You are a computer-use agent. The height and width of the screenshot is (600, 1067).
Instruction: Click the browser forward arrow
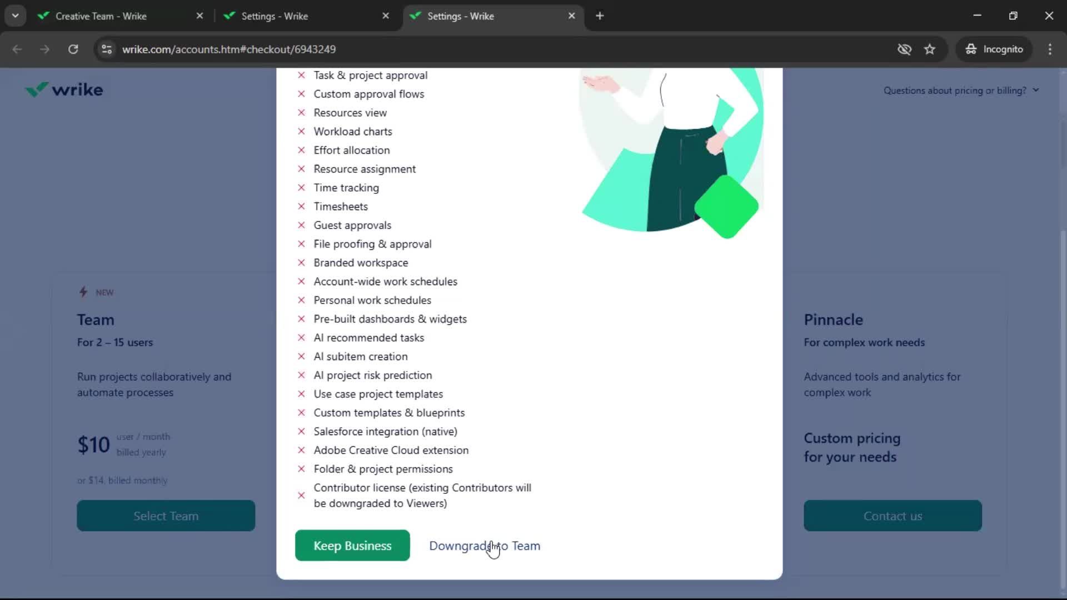click(44, 49)
